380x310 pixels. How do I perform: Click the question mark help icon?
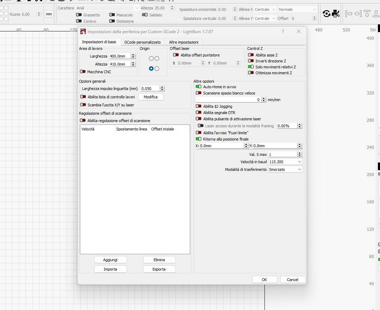[283, 31]
